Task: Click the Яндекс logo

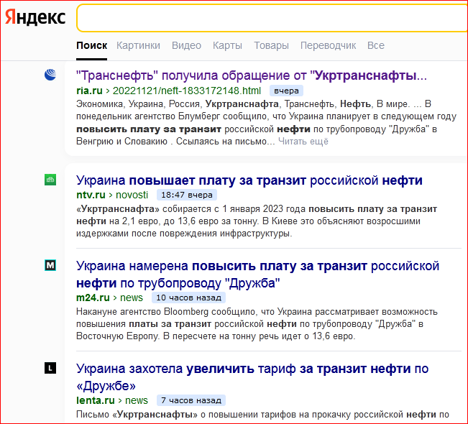Action: (35, 17)
